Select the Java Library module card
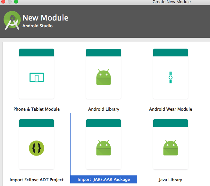210x186 pixels. click(x=171, y=144)
